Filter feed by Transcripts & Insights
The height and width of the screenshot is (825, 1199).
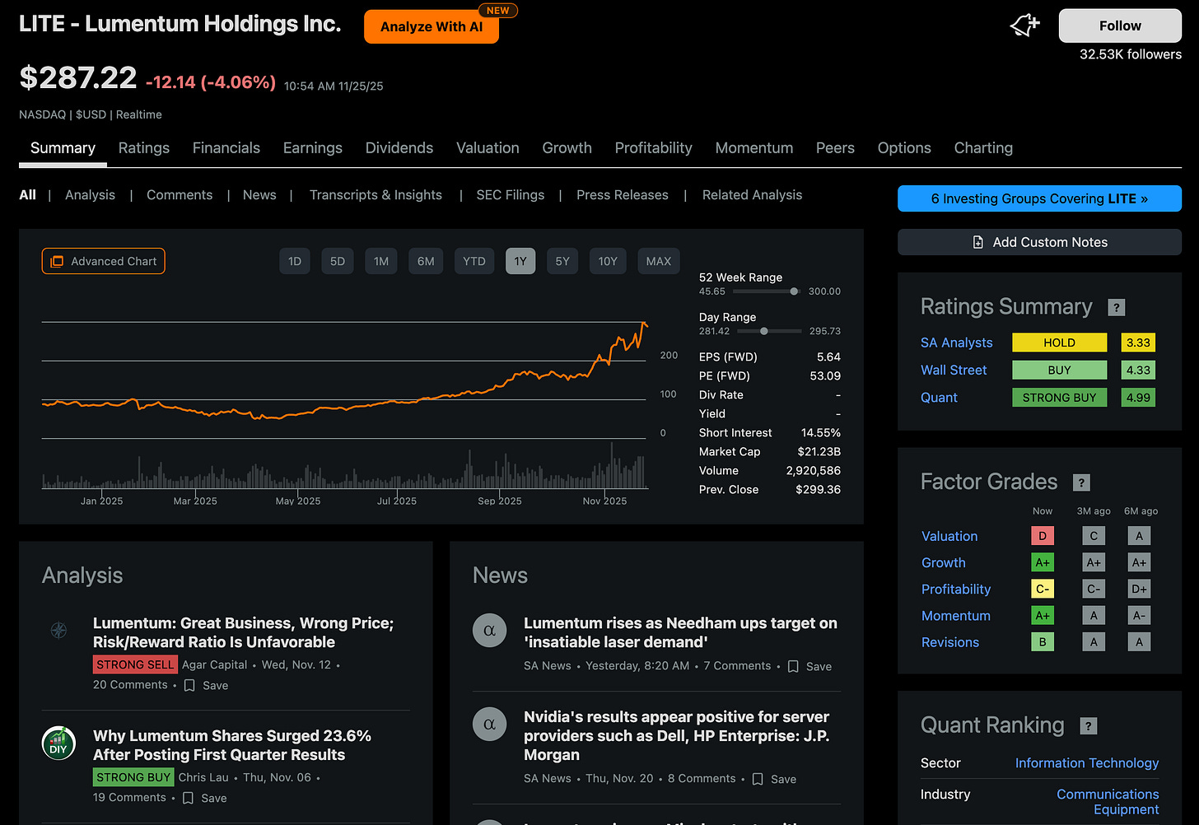point(376,195)
